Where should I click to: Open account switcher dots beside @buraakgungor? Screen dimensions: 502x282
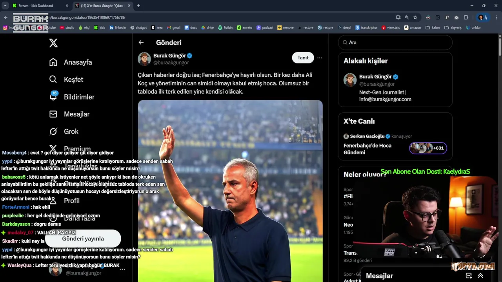click(122, 269)
